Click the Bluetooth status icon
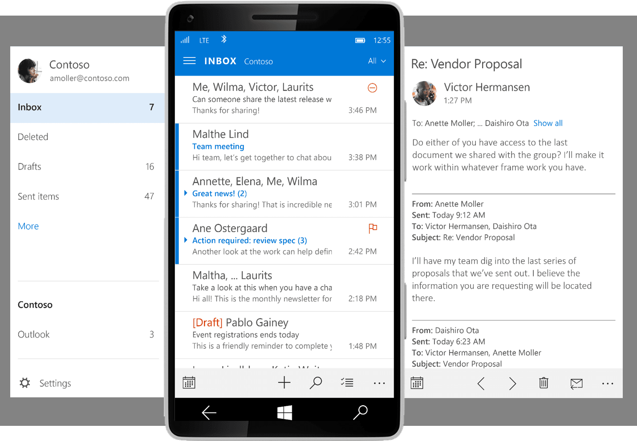The height and width of the screenshot is (441, 637). pos(224,39)
